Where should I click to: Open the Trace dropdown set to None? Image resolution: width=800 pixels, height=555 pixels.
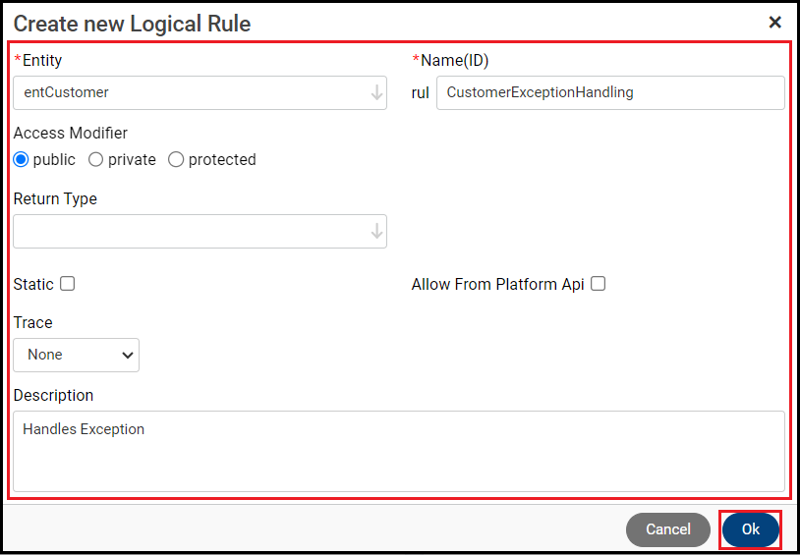click(x=77, y=355)
